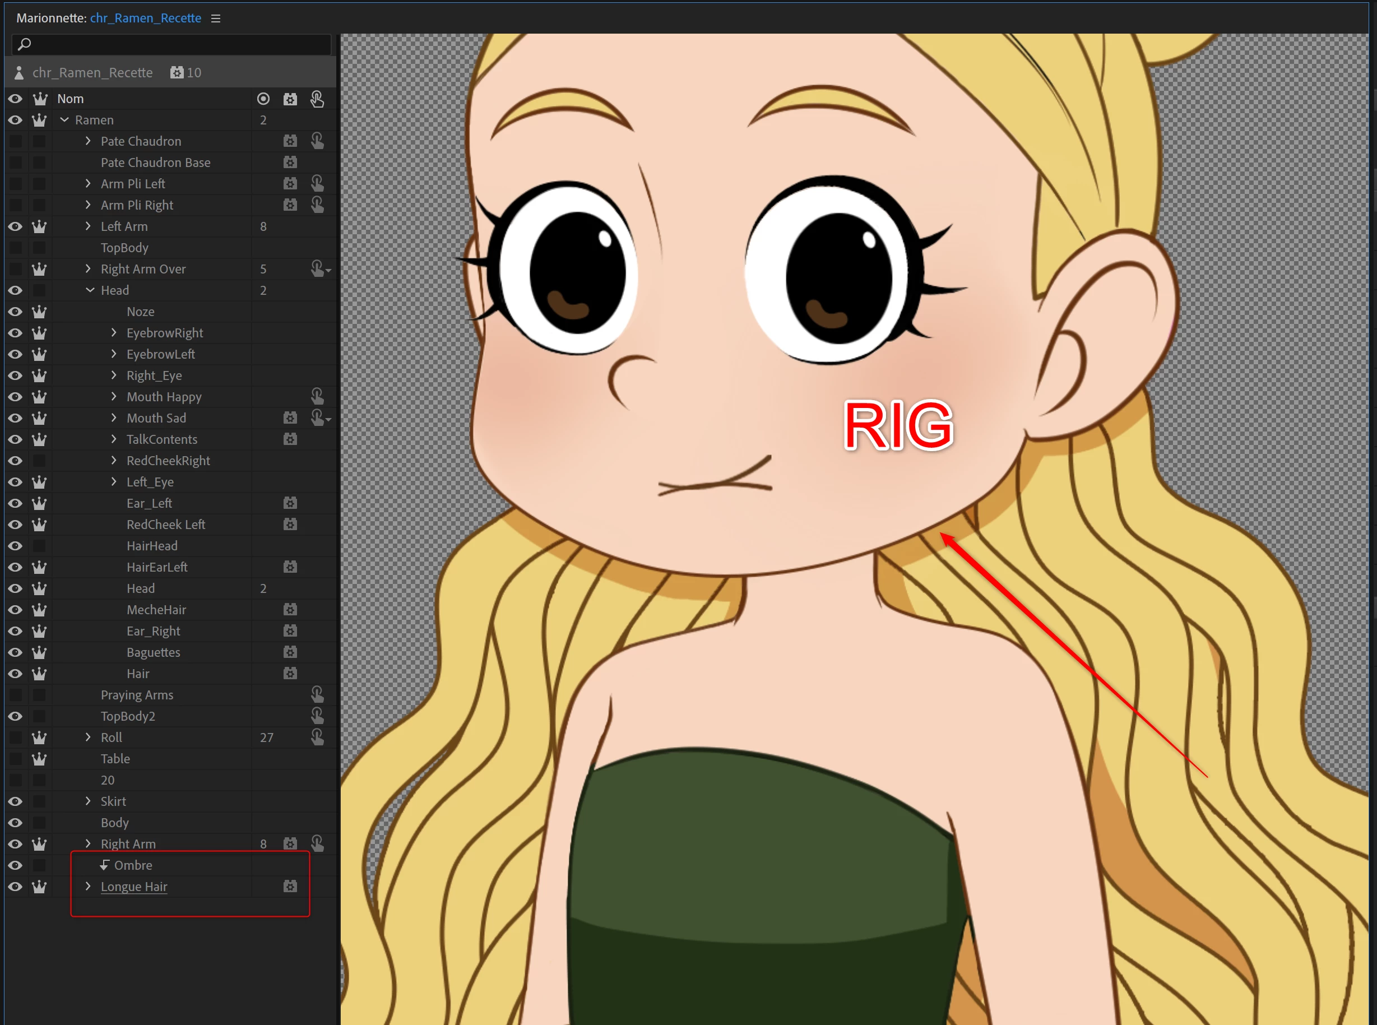Expand the Longue Hair group

88,887
